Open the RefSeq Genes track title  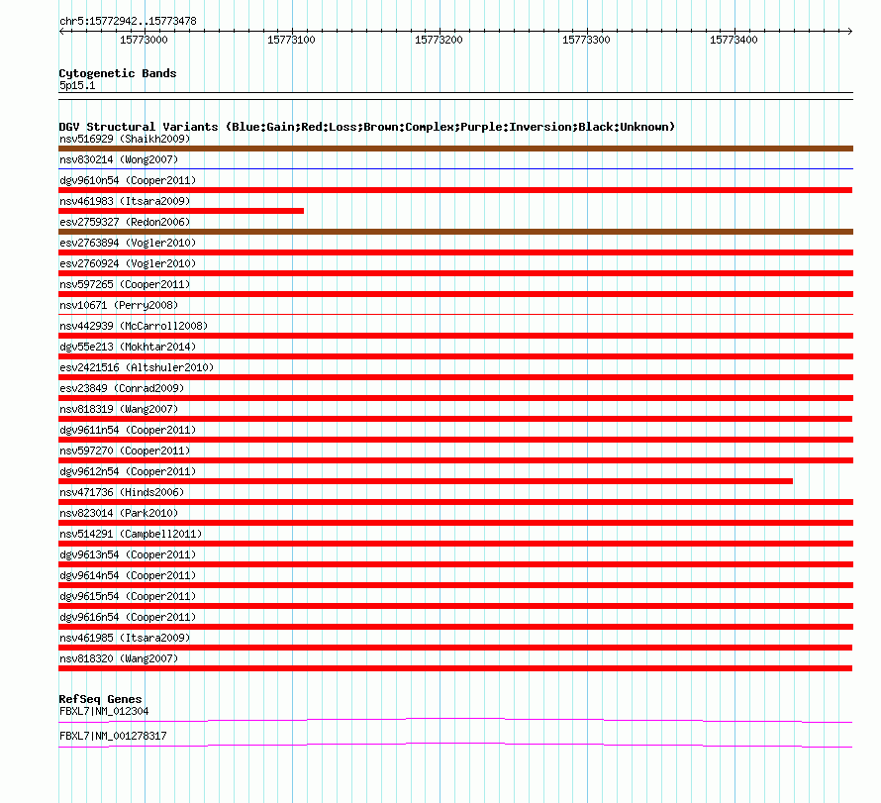(x=101, y=699)
